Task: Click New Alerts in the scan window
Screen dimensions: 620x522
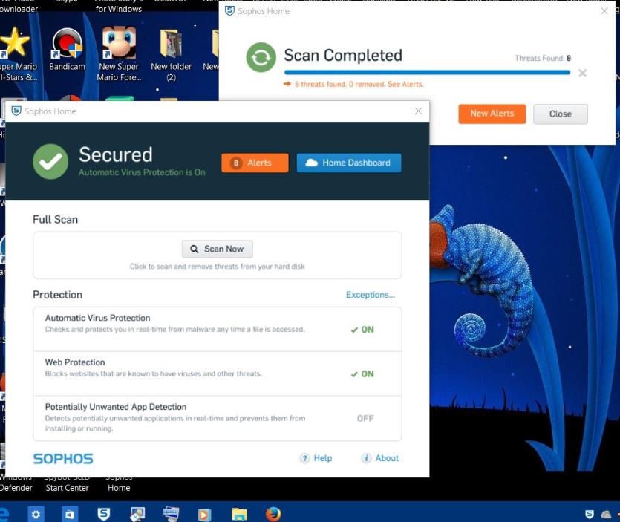Action: pos(492,114)
